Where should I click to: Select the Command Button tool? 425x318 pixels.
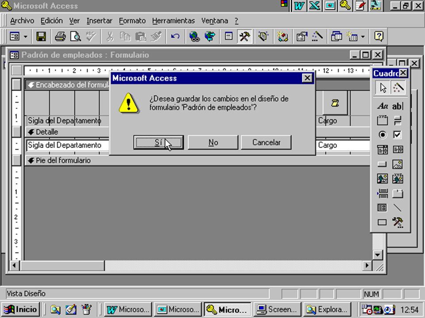click(x=382, y=164)
